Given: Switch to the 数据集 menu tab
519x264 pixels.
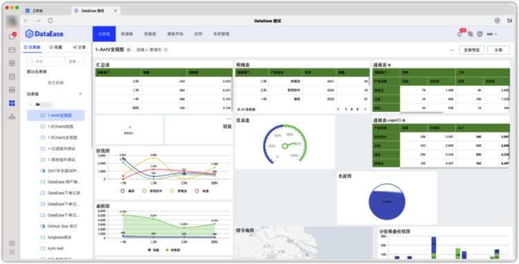Looking at the screenshot, I should pyautogui.click(x=127, y=34).
